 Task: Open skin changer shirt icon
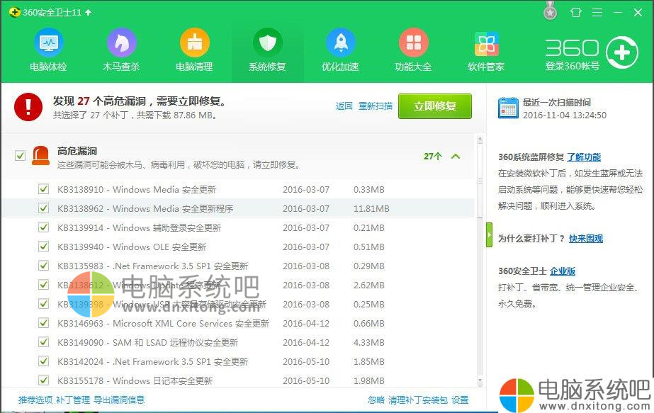(x=576, y=13)
